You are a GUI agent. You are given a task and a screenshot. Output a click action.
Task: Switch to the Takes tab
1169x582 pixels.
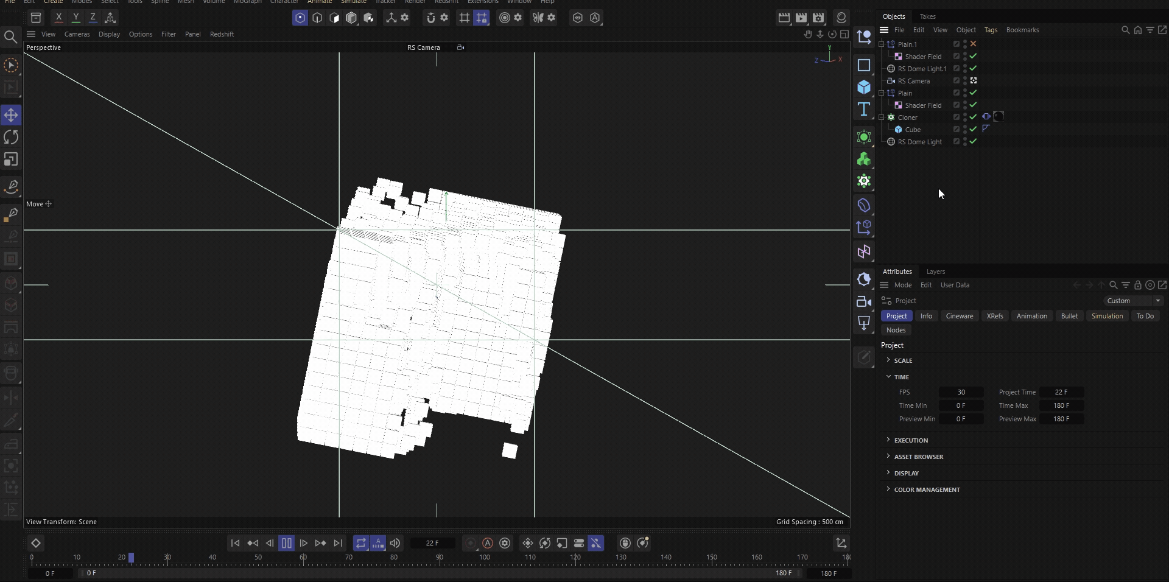pyautogui.click(x=927, y=16)
